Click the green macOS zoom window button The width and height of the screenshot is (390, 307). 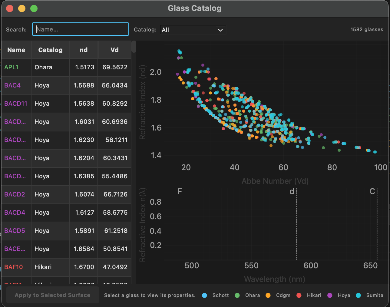click(x=34, y=8)
